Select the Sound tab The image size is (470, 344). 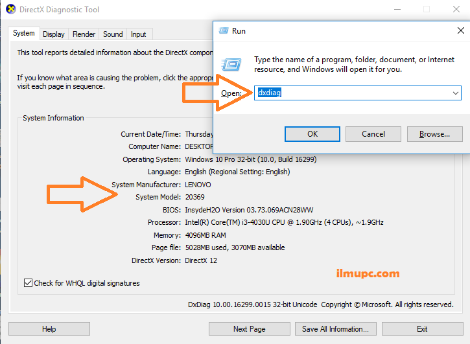(x=113, y=34)
